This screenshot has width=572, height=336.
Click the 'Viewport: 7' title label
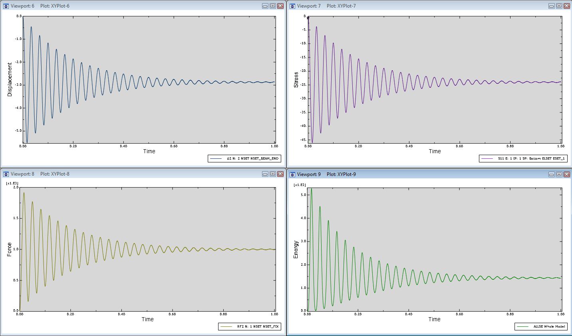click(309, 6)
